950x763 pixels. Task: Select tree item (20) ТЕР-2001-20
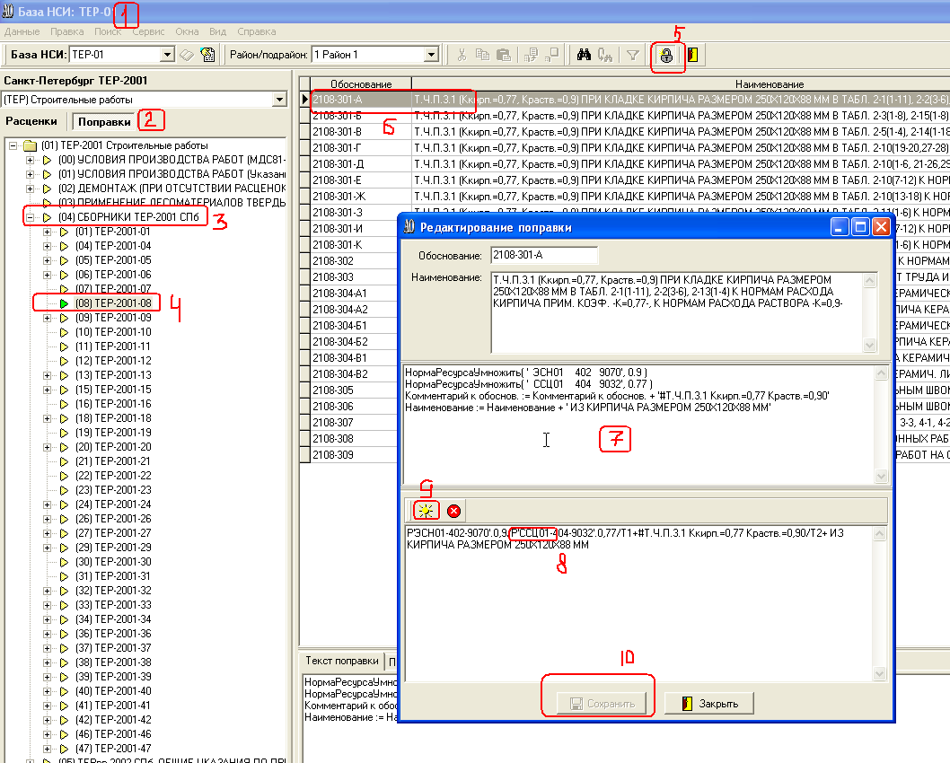(x=113, y=447)
